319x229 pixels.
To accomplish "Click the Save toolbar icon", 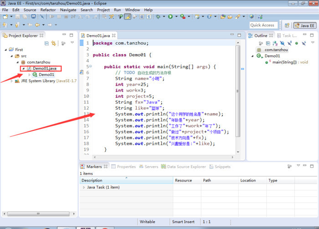I will coord(18,17).
